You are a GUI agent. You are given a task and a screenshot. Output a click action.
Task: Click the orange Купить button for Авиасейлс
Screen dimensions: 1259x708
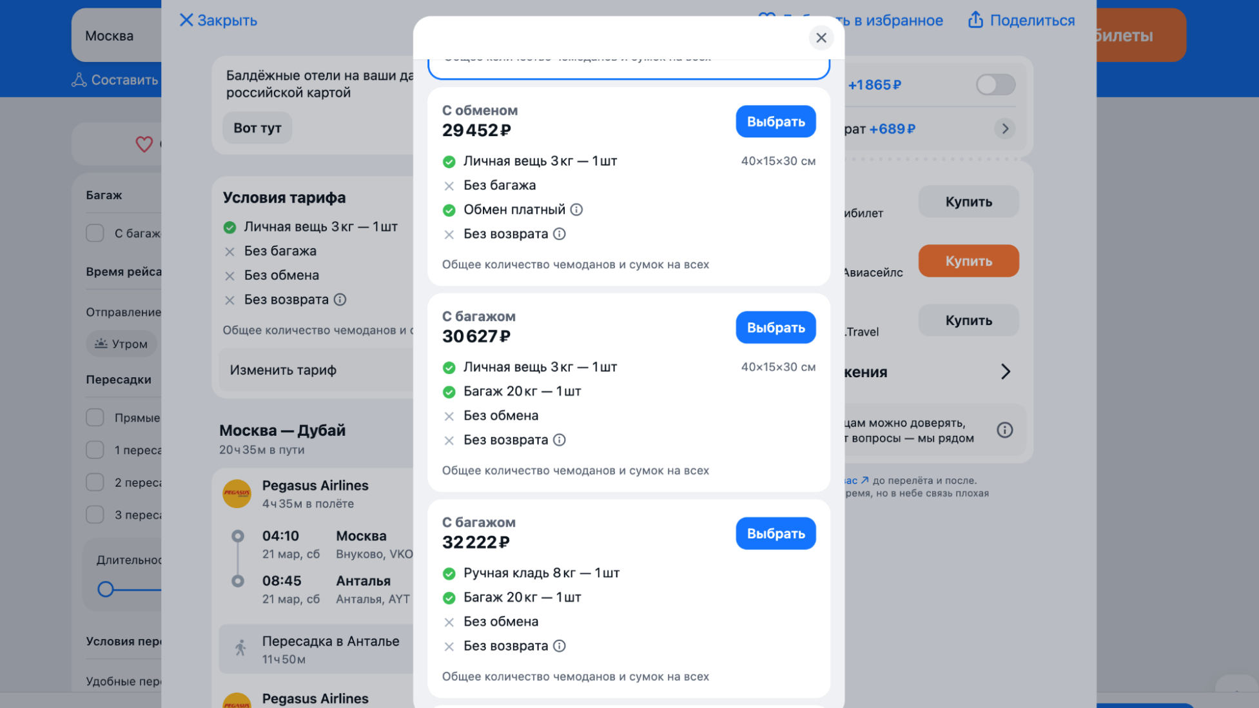[x=968, y=261]
